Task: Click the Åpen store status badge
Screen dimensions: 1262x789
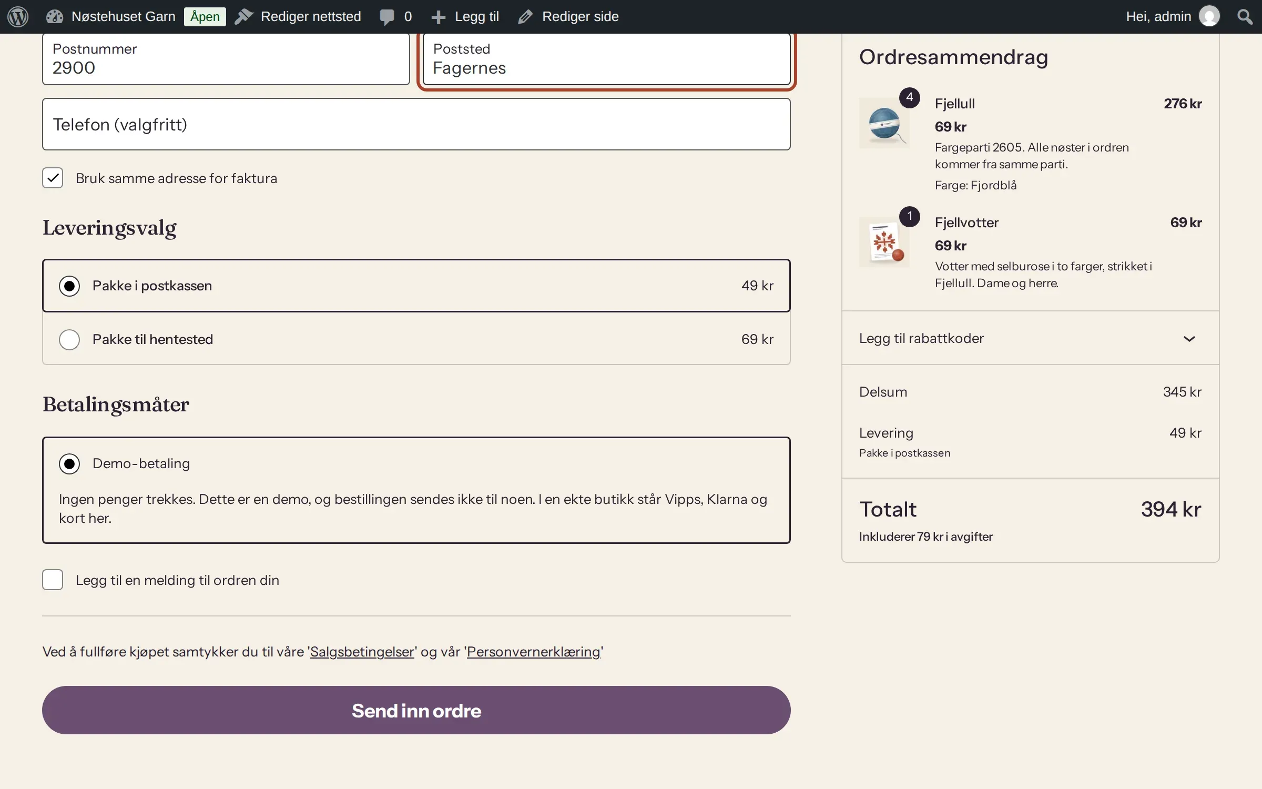Action: [205, 17]
